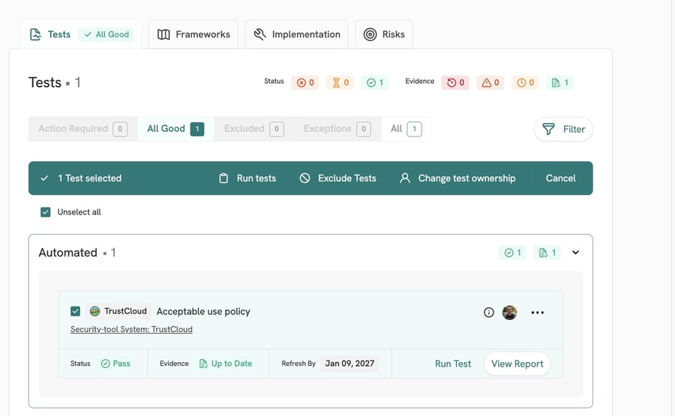Open Security-tool System: TrustCloud link
The width and height of the screenshot is (675, 416).
131,329
